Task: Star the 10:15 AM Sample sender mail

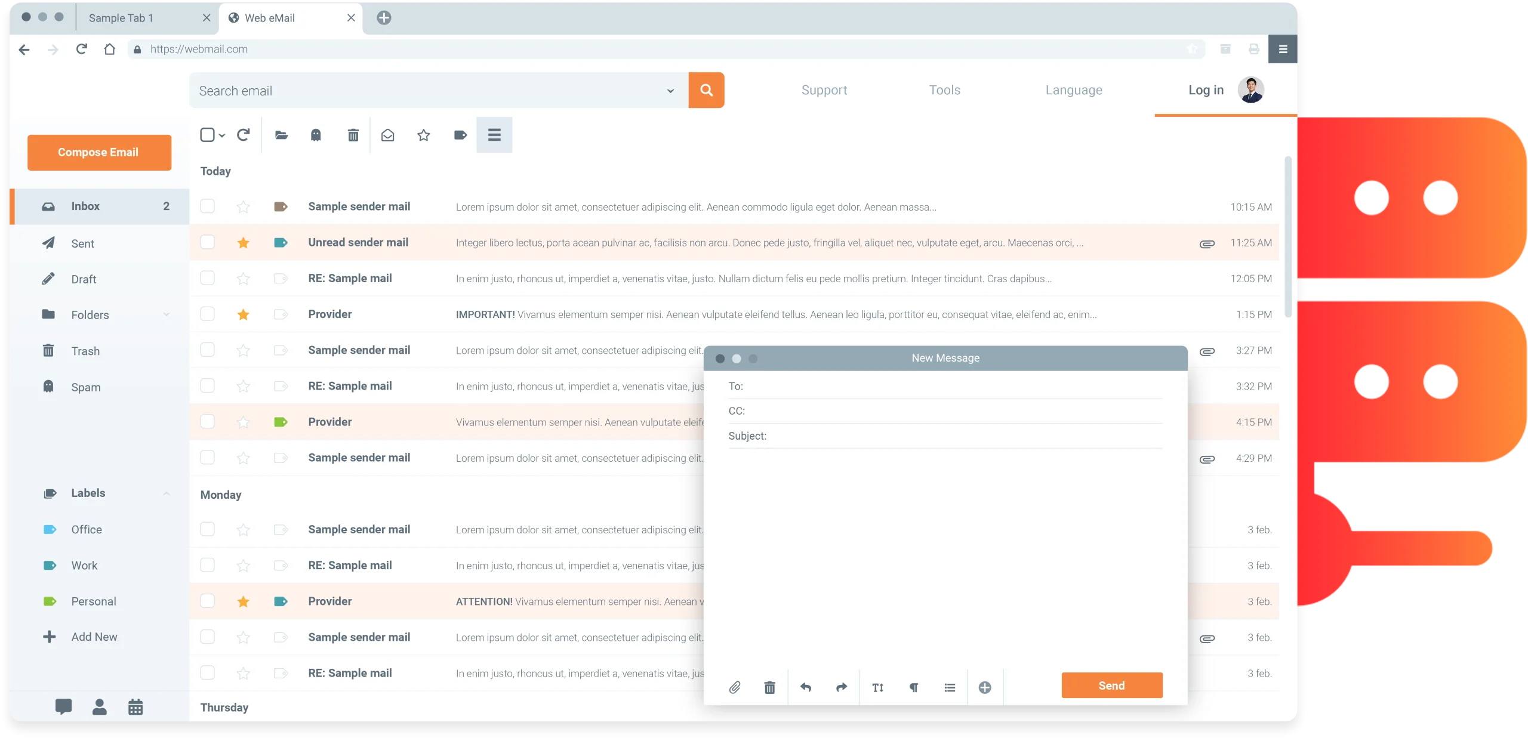Action: (243, 206)
